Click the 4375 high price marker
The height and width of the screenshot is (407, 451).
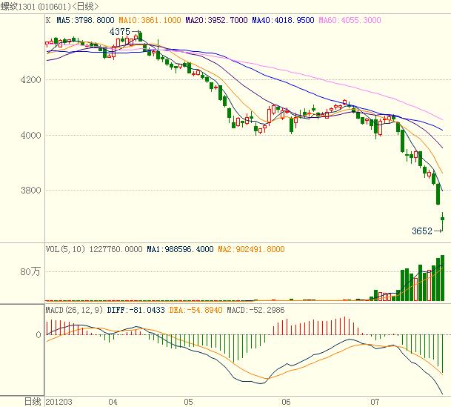tap(120, 32)
